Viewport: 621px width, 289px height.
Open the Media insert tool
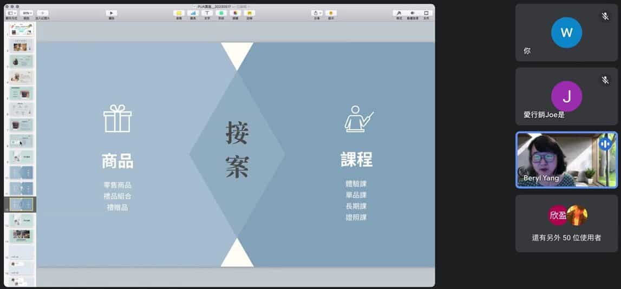tap(236, 13)
